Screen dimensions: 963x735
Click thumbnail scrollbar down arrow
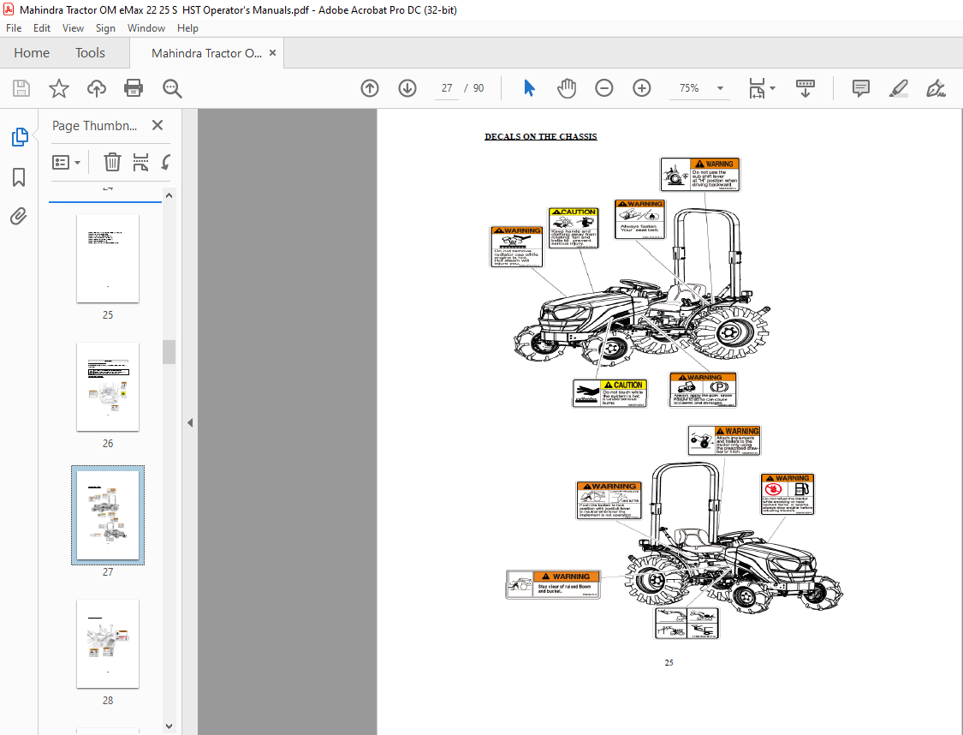point(169,726)
